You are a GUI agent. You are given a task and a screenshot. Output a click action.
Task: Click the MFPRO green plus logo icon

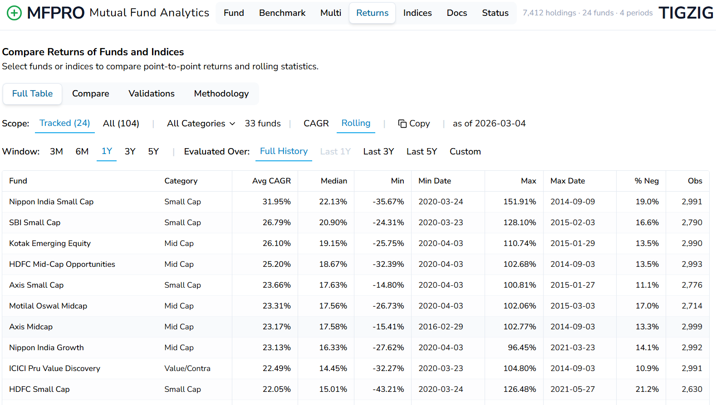tap(14, 13)
